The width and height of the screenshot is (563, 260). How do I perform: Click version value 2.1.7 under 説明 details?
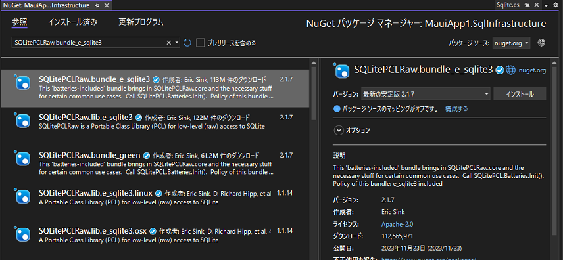point(387,200)
